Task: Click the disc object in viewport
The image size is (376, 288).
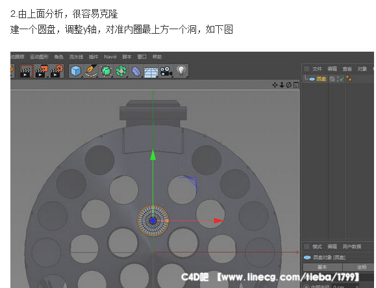Action: tap(153, 221)
